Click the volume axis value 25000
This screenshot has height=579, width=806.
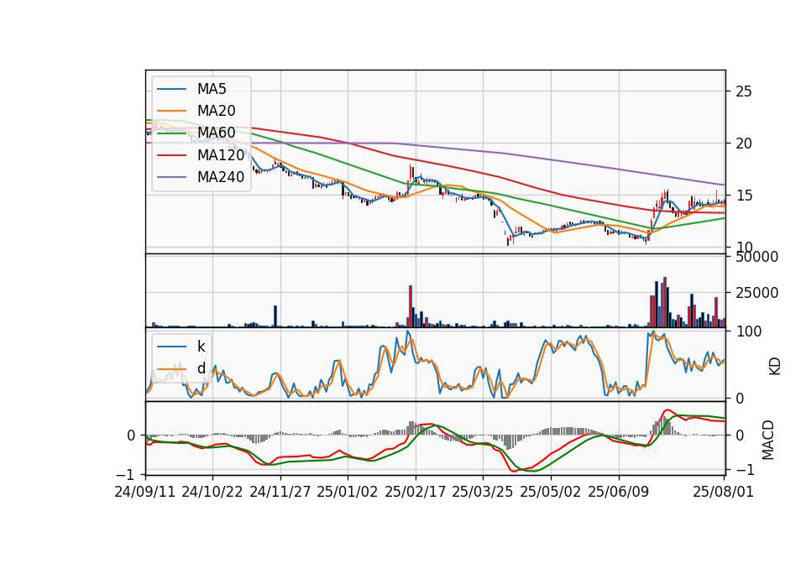point(757,293)
